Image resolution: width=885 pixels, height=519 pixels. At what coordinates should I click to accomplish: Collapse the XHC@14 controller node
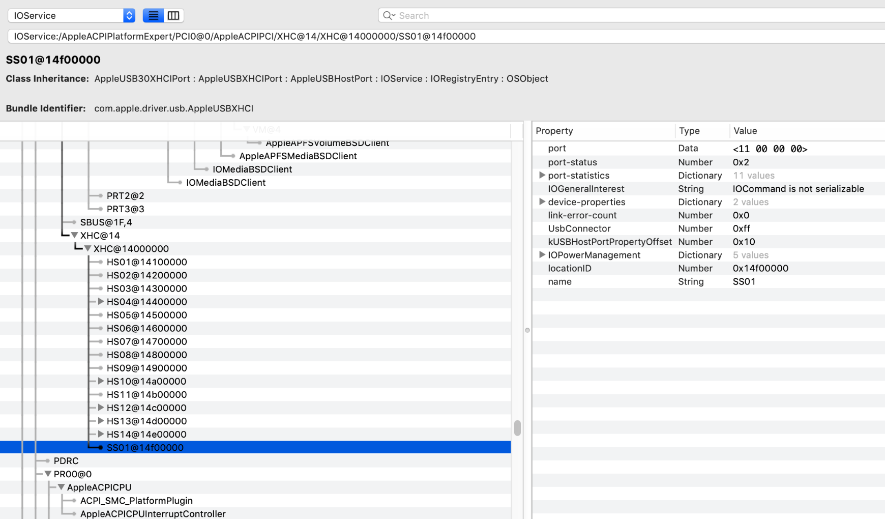[74, 236]
